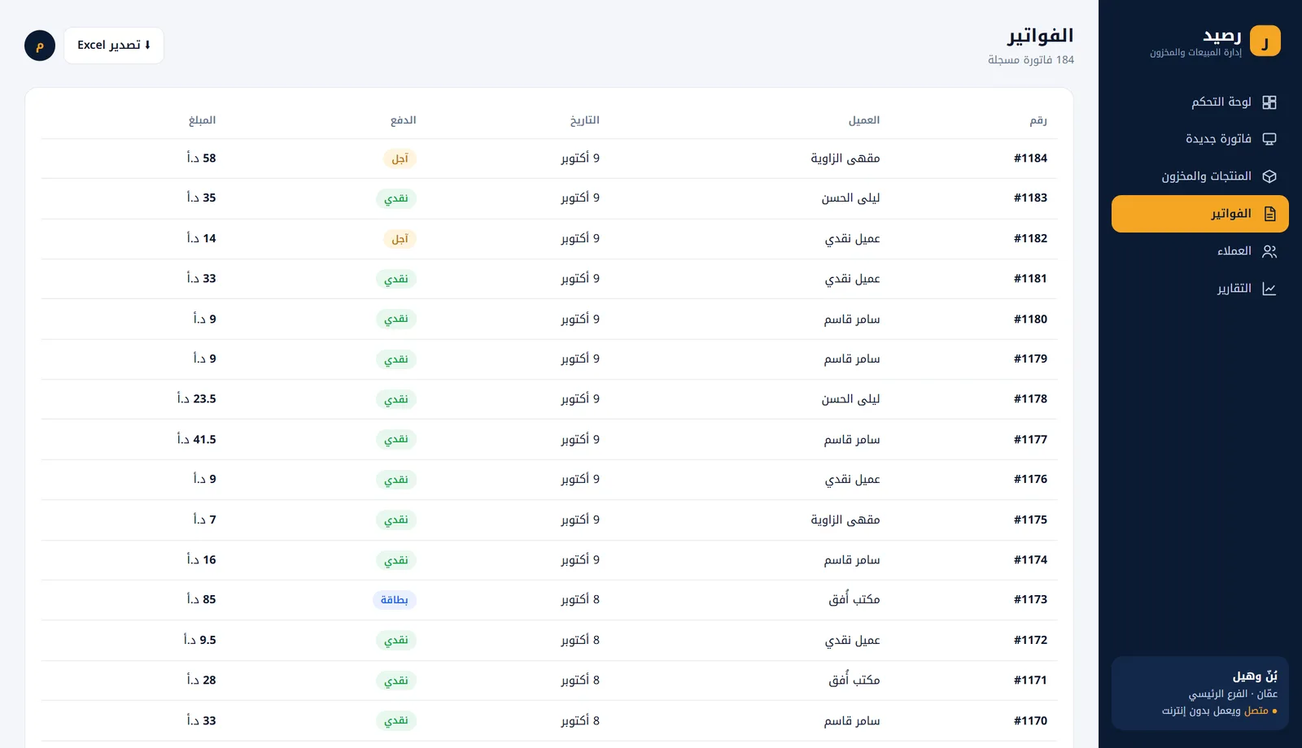This screenshot has height=748, width=1302.
Task: Go to فاتورة جديدة in the sidebar
Action: pyautogui.click(x=1200, y=139)
